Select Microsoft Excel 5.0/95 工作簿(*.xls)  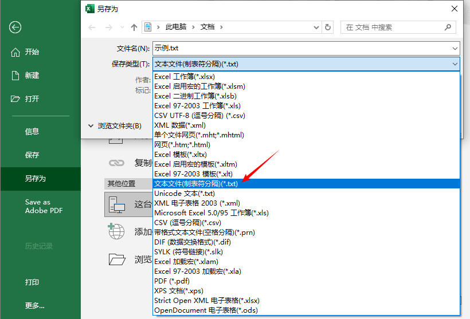coord(306,213)
